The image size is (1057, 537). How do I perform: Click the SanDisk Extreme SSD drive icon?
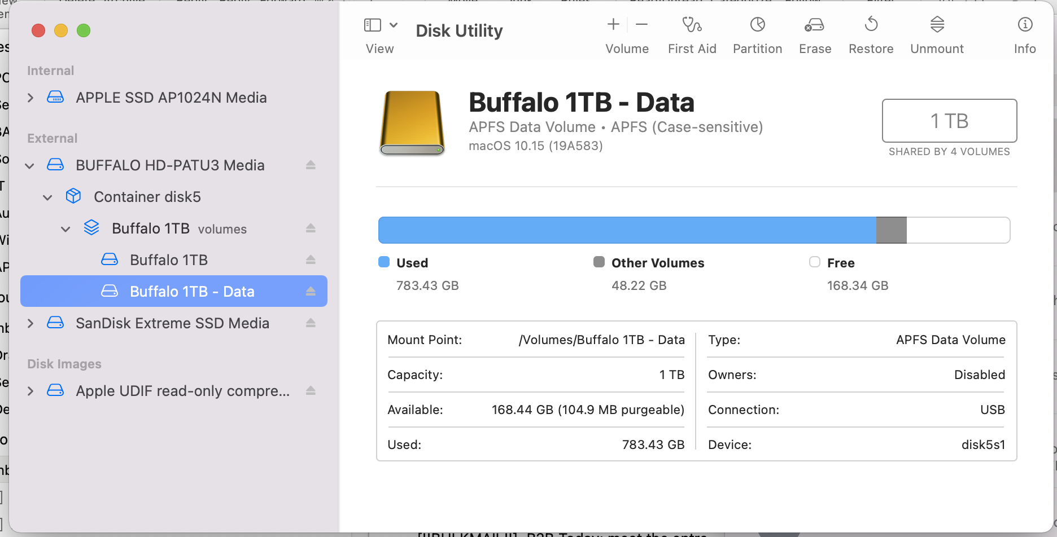pos(55,323)
